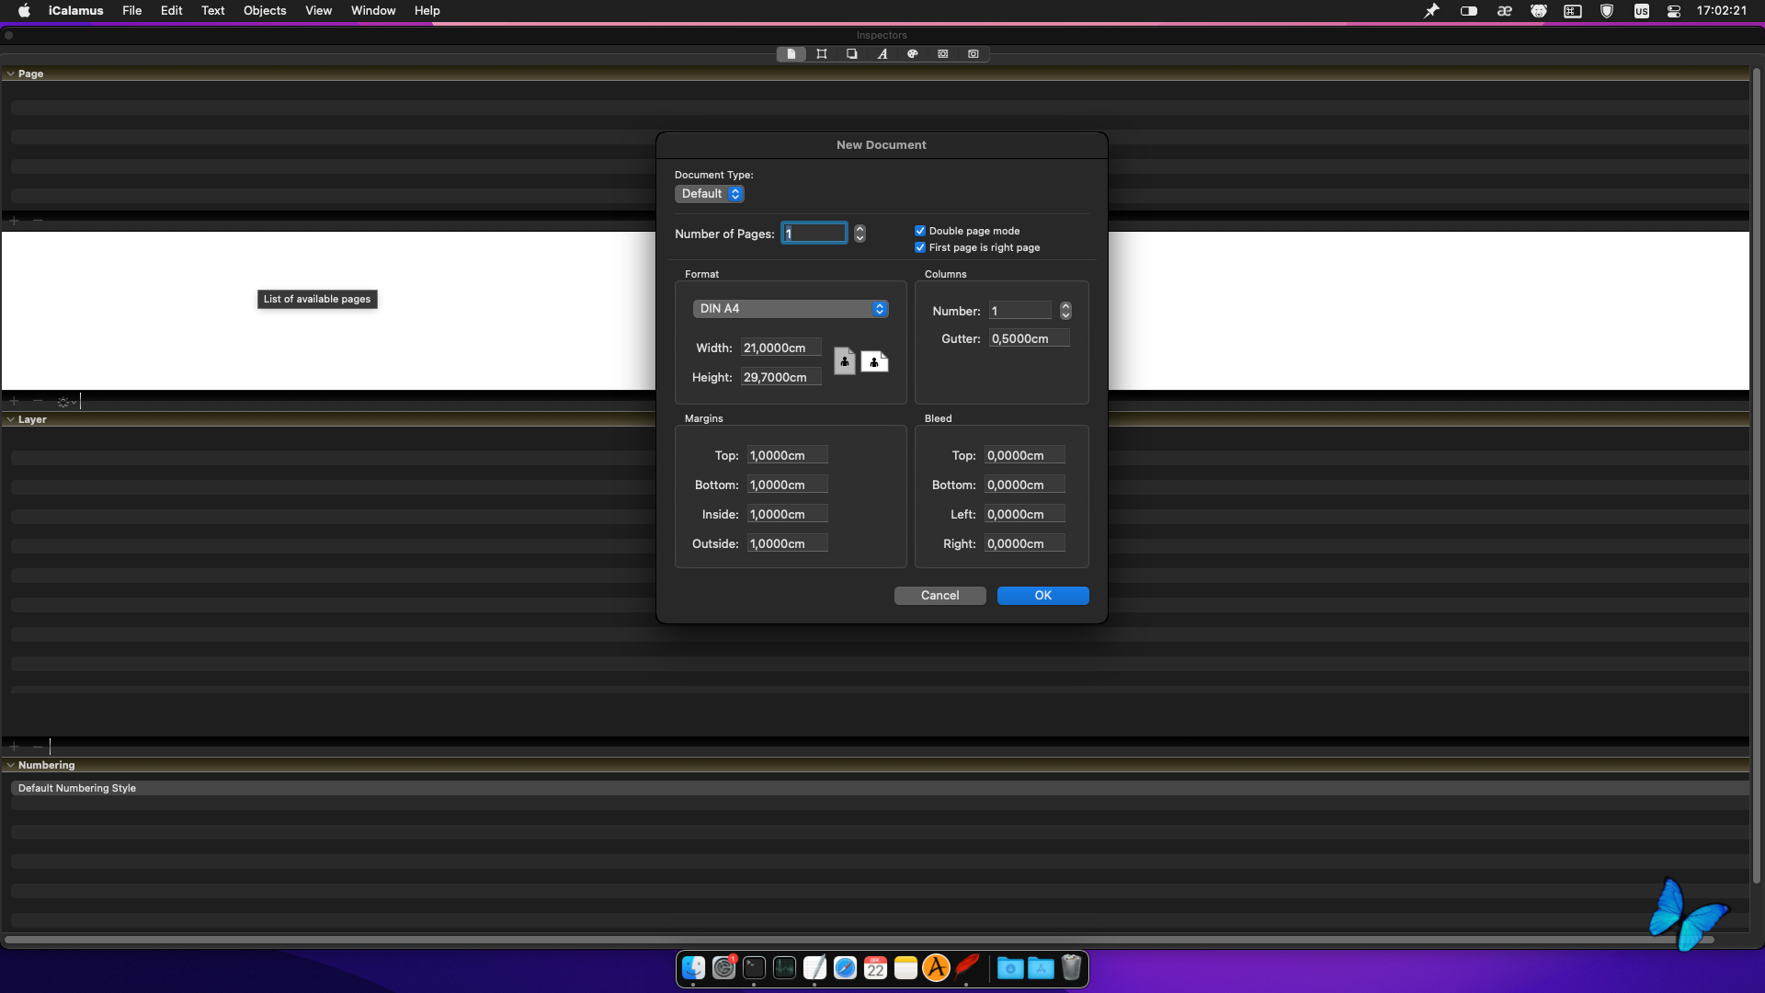Open the bear icon menu bar extra
The width and height of the screenshot is (1765, 993).
coord(1538,11)
